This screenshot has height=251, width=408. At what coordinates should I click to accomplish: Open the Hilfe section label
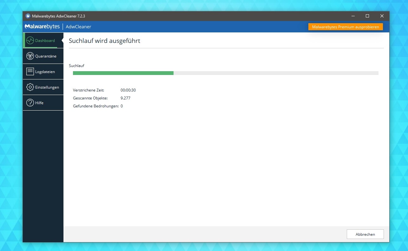pos(39,103)
